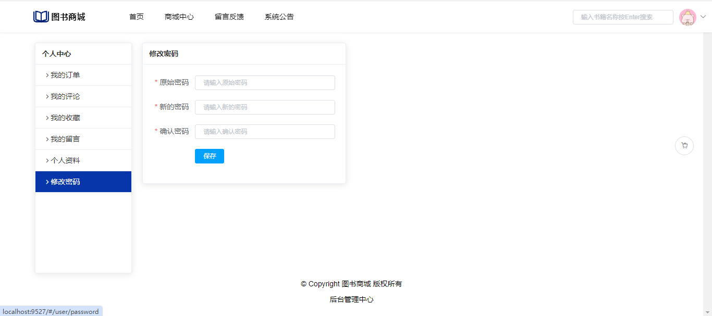Click the 原始密码 input field
Screen dimensions: 712x316
pos(265,83)
